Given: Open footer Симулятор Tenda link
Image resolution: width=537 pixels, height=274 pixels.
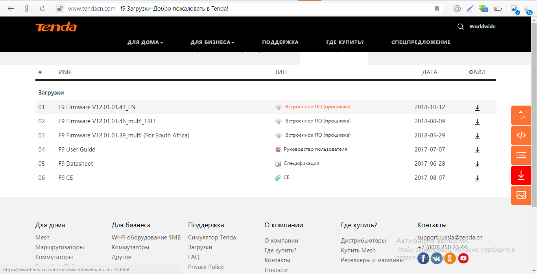Looking at the screenshot, I should point(212,237).
